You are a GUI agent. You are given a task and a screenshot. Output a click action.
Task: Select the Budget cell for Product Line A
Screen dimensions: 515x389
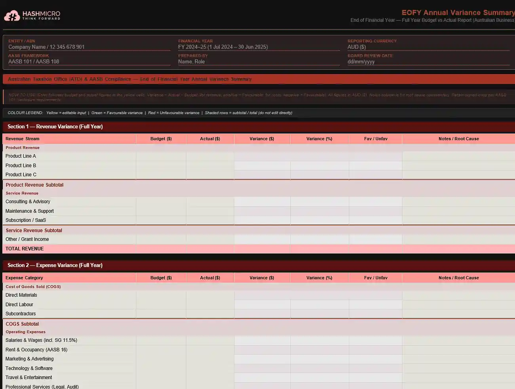point(161,156)
